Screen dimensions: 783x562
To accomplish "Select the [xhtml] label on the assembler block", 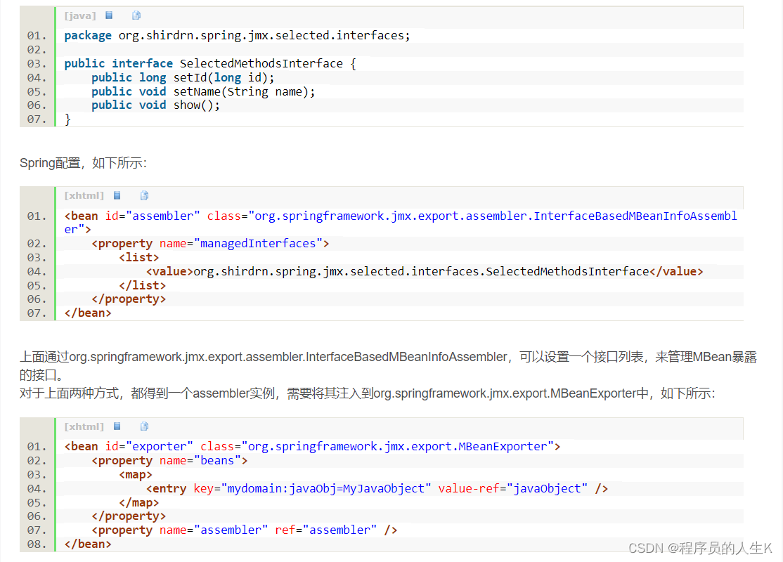I will coord(84,195).
